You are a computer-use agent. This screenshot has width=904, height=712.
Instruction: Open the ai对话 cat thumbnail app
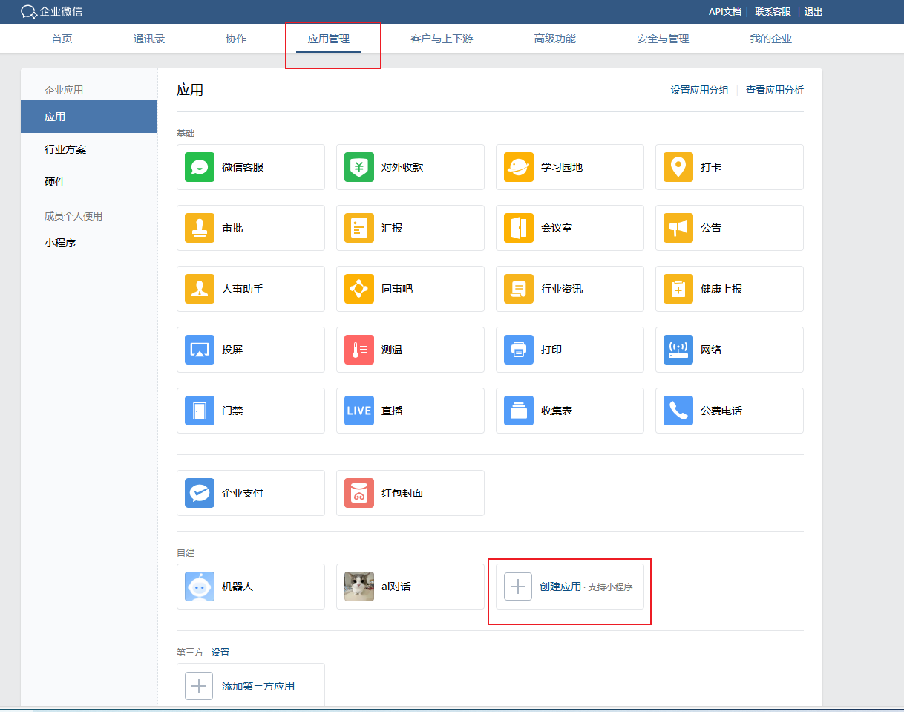(x=359, y=587)
